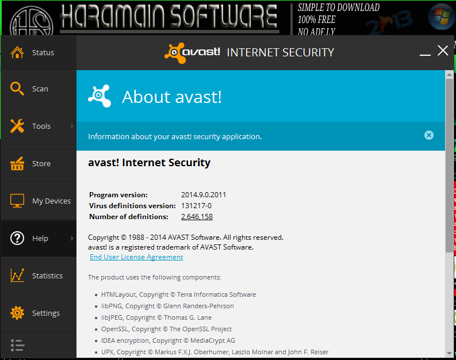This screenshot has height=360, width=456.
Task: Click the 2,646,158 definitions count link
Action: click(197, 217)
